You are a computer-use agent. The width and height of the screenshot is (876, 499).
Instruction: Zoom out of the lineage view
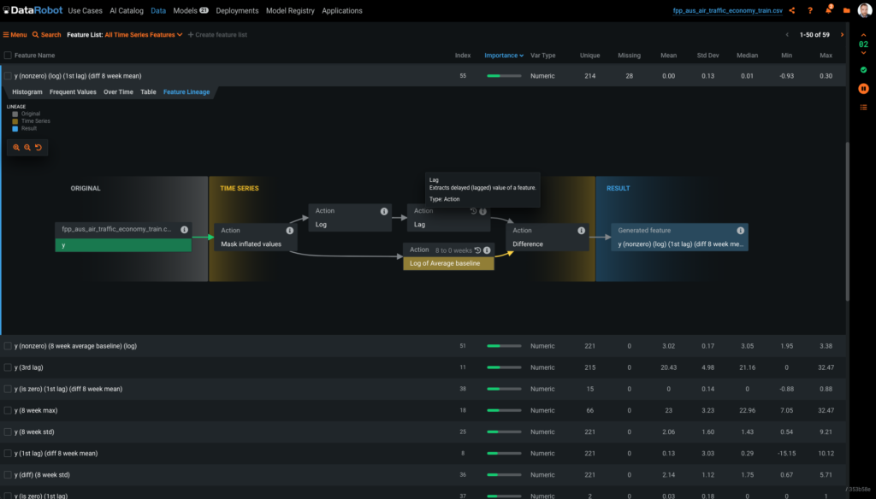point(27,147)
